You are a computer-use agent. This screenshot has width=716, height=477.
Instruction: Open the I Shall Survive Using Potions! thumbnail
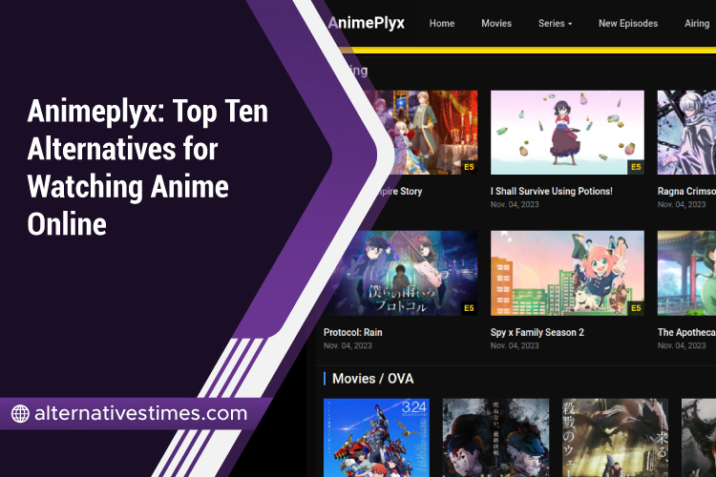click(x=567, y=133)
